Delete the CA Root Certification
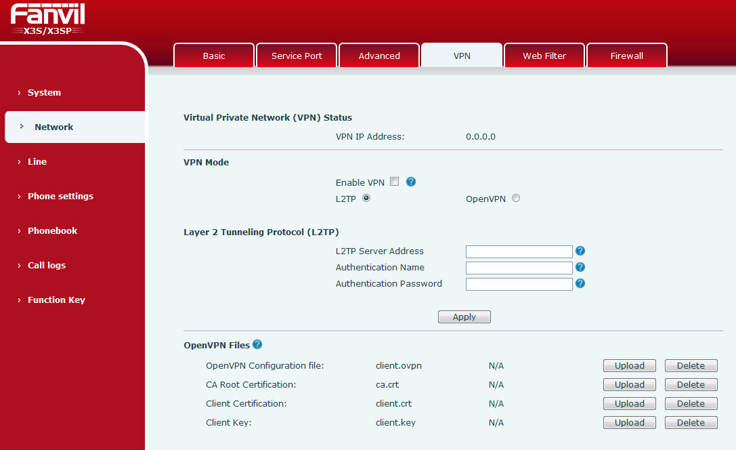Image resolution: width=736 pixels, height=450 pixels. point(691,385)
